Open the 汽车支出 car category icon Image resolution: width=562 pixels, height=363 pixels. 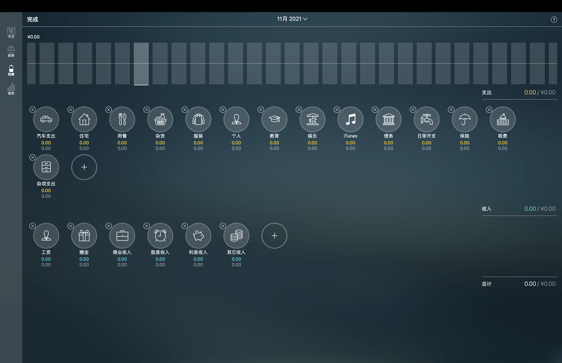[x=46, y=120]
